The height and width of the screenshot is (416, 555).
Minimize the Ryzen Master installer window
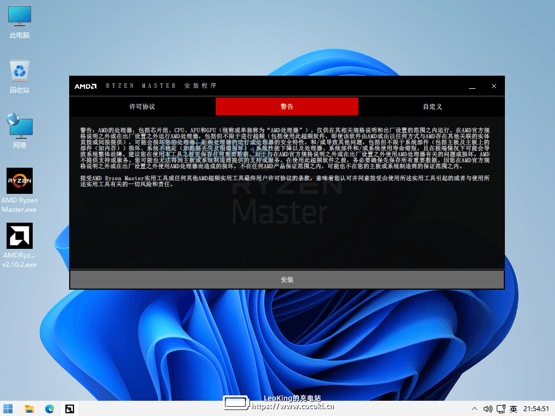472,86
